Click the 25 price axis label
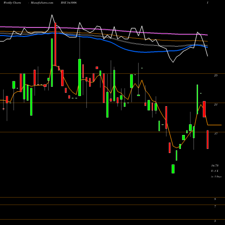225x225 pixels. (x=216, y=76)
